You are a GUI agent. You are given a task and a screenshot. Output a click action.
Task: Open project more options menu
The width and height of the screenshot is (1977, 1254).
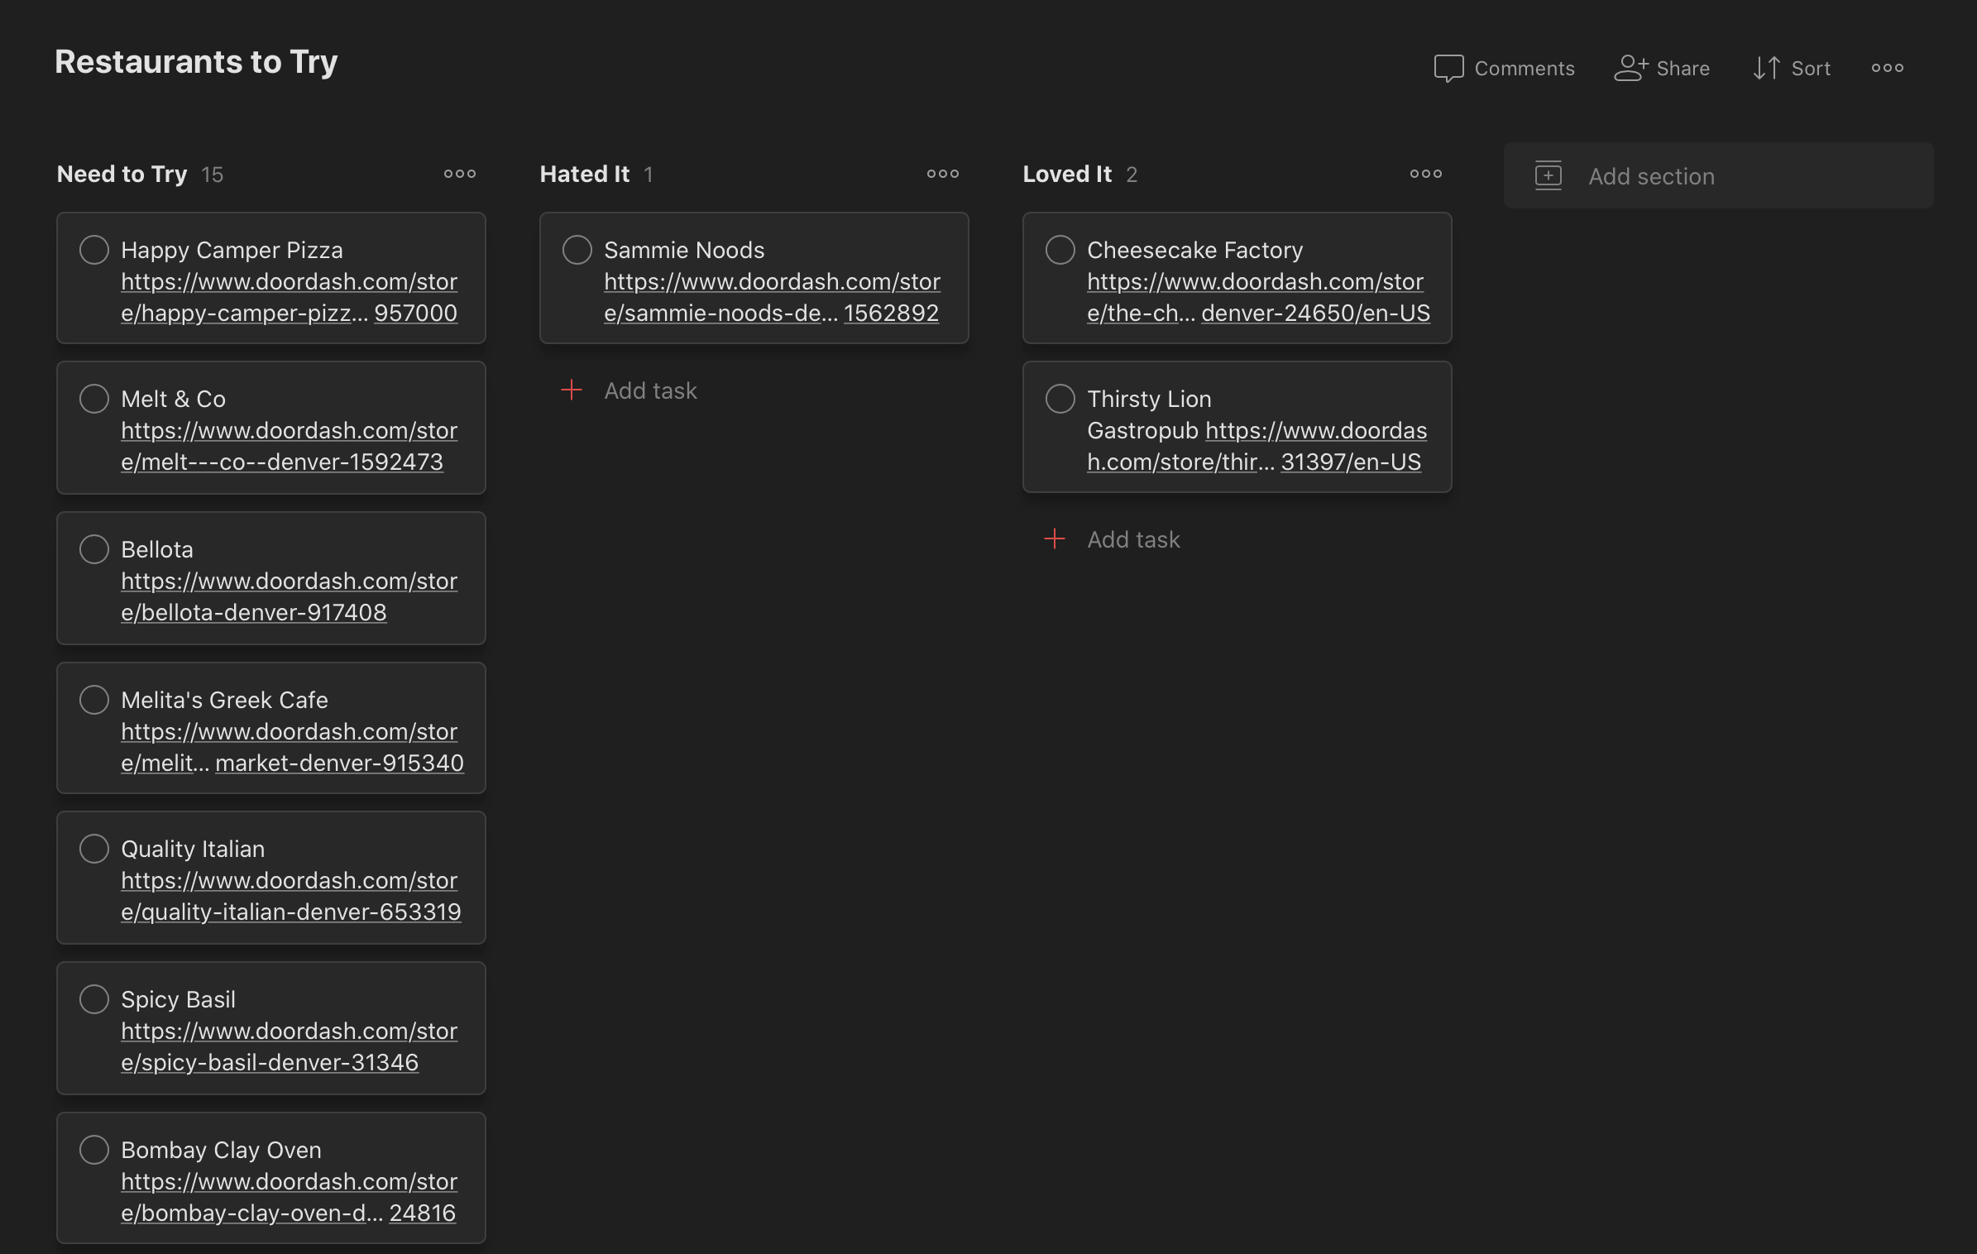point(1888,68)
